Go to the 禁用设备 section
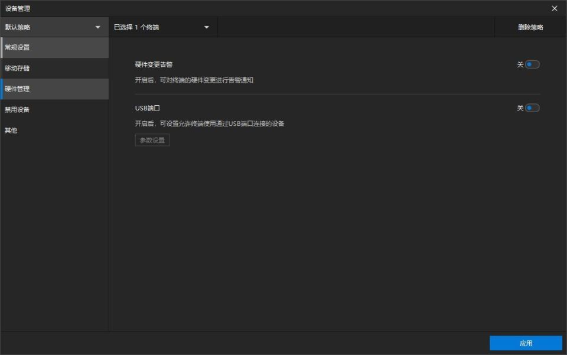The height and width of the screenshot is (355, 567). coord(54,109)
